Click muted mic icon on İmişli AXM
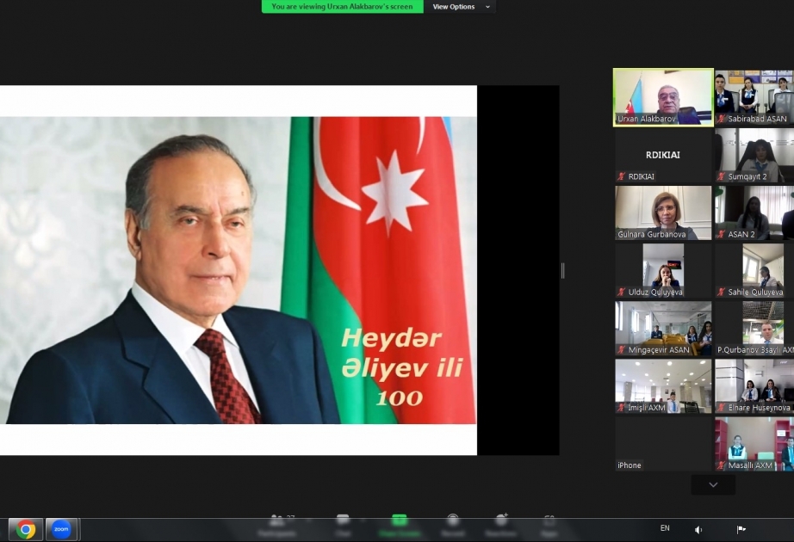Image resolution: width=794 pixels, height=542 pixels. (621, 408)
